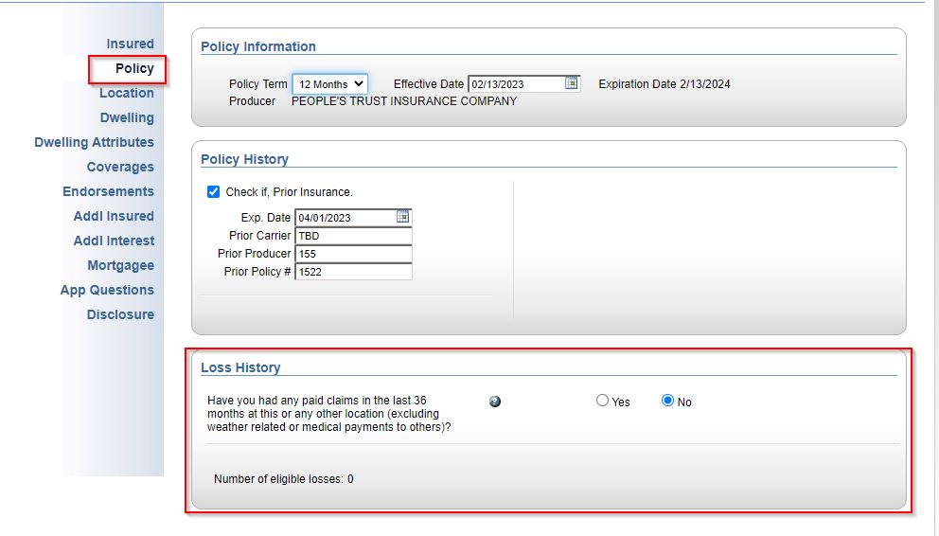Open the prior insurance Exp. Date calendar
The image size is (939, 536).
click(402, 217)
